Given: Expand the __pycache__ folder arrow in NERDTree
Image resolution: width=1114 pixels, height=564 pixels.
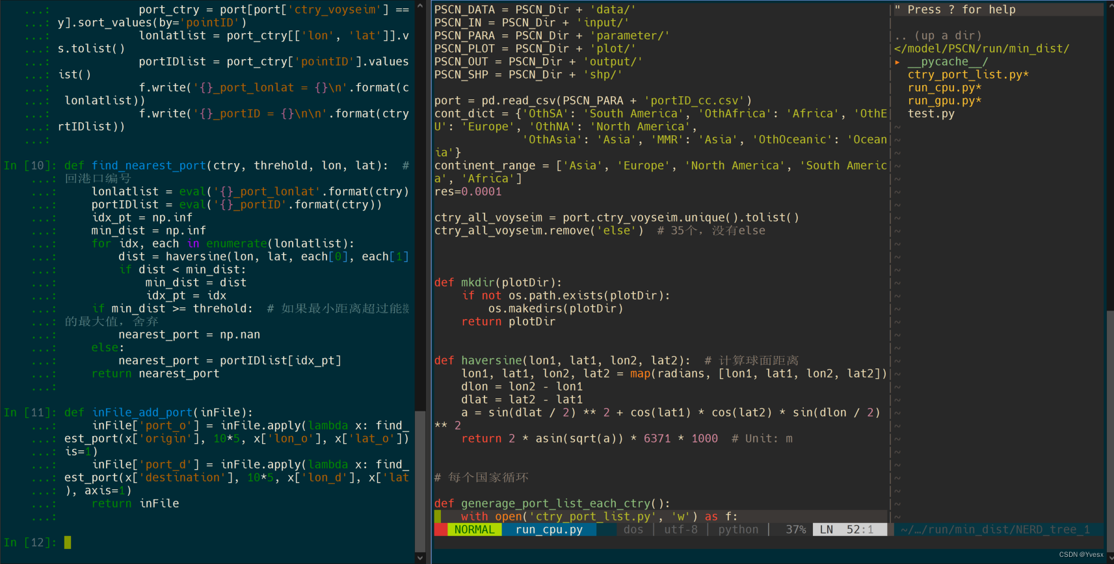Looking at the screenshot, I should [x=897, y=62].
